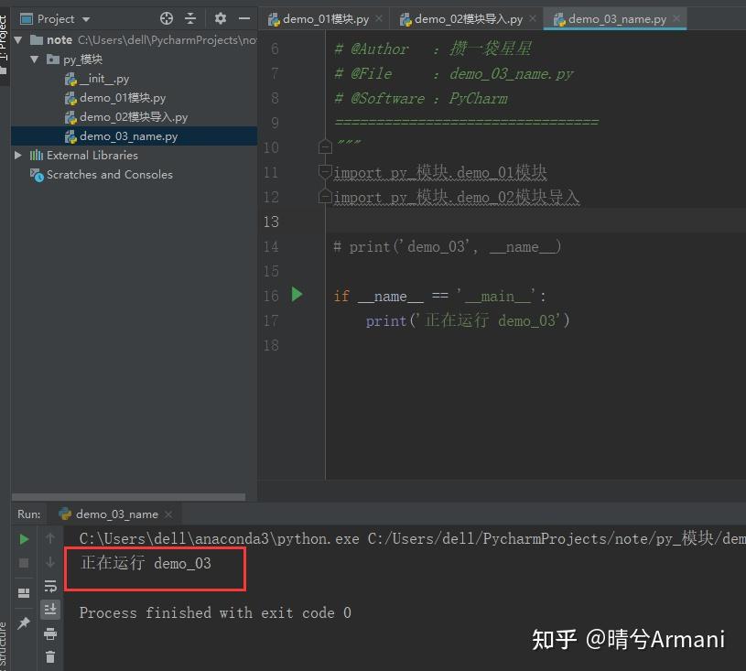Screen dimensions: 746x671
Task: Expand the External Libraries node
Action: tap(17, 155)
